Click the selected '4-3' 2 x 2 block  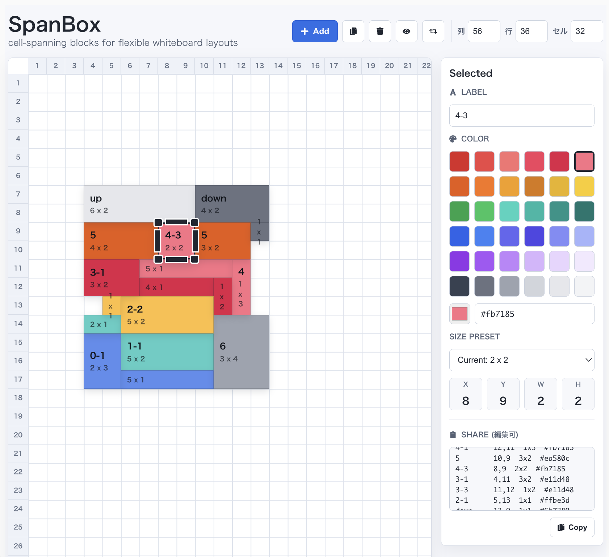pos(176,241)
